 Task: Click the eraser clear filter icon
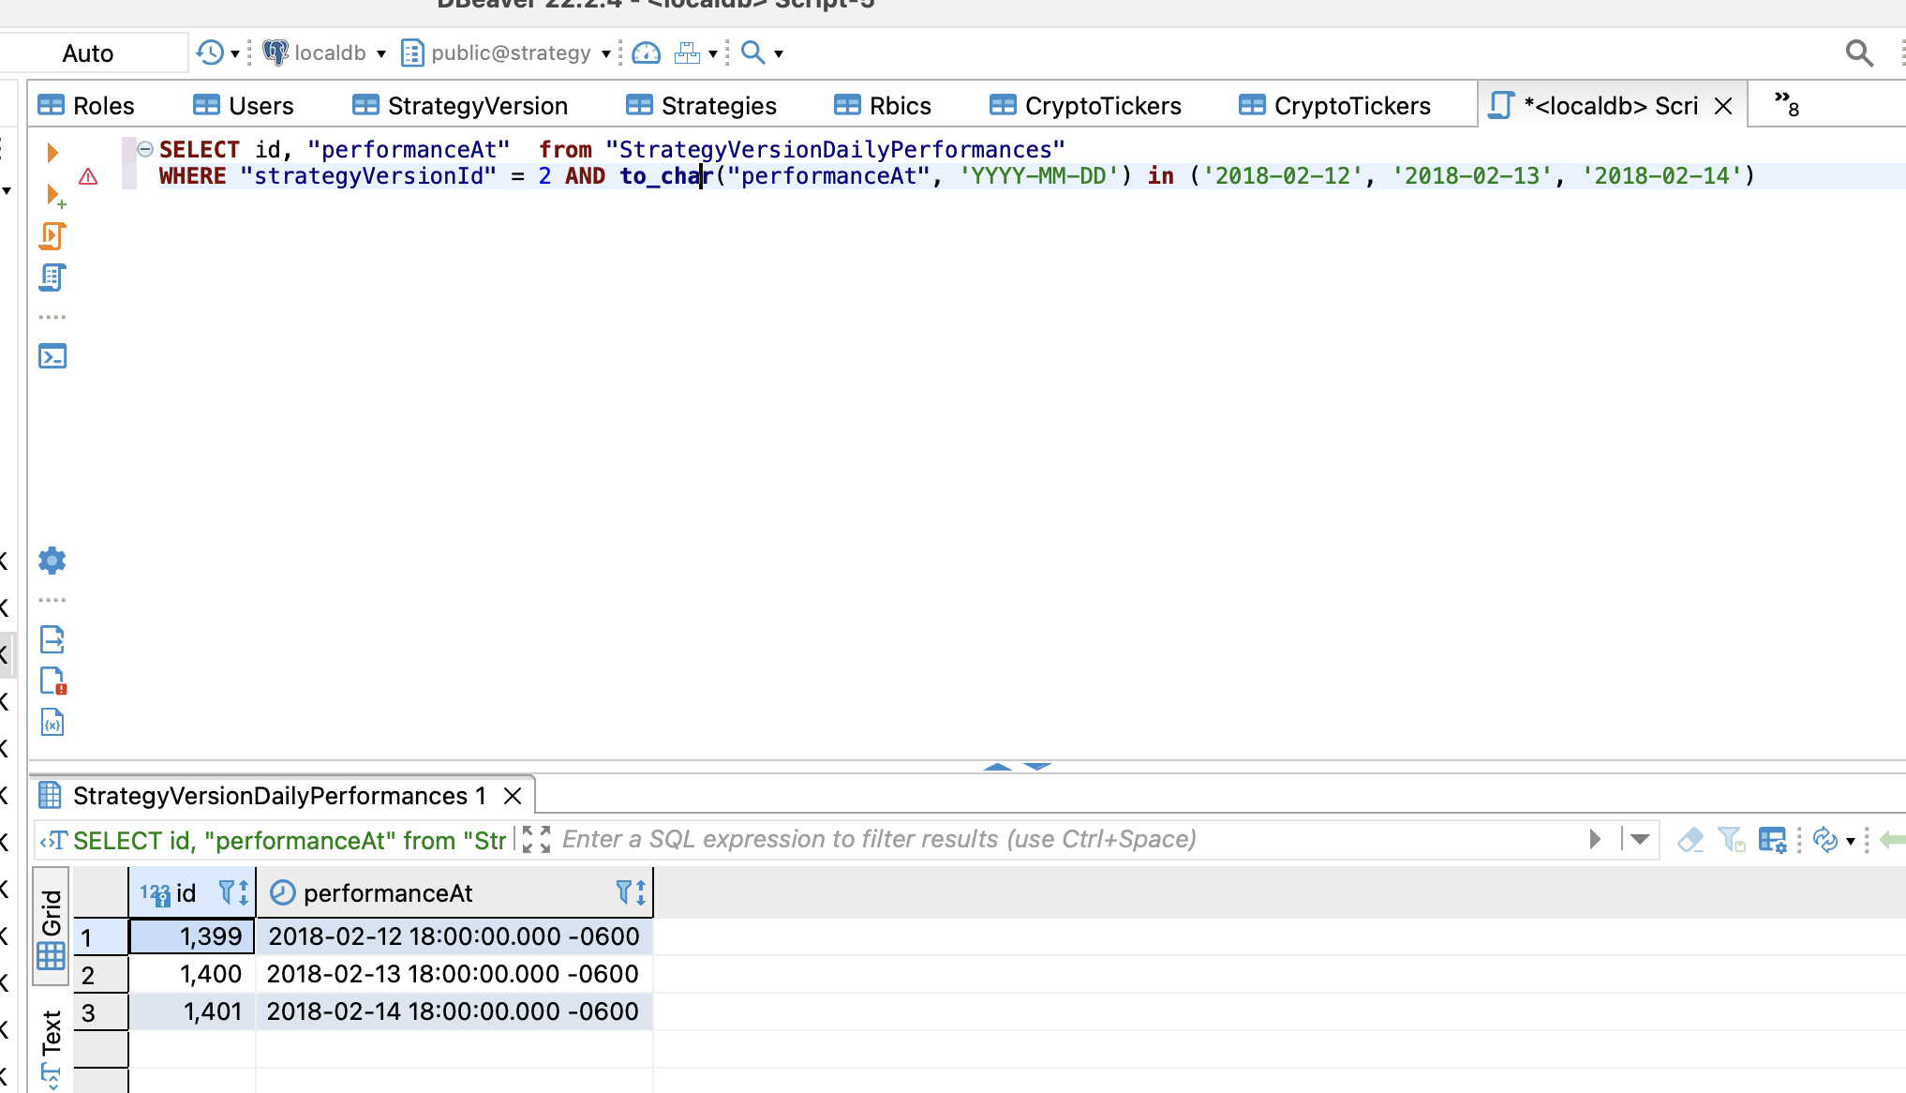point(1690,839)
